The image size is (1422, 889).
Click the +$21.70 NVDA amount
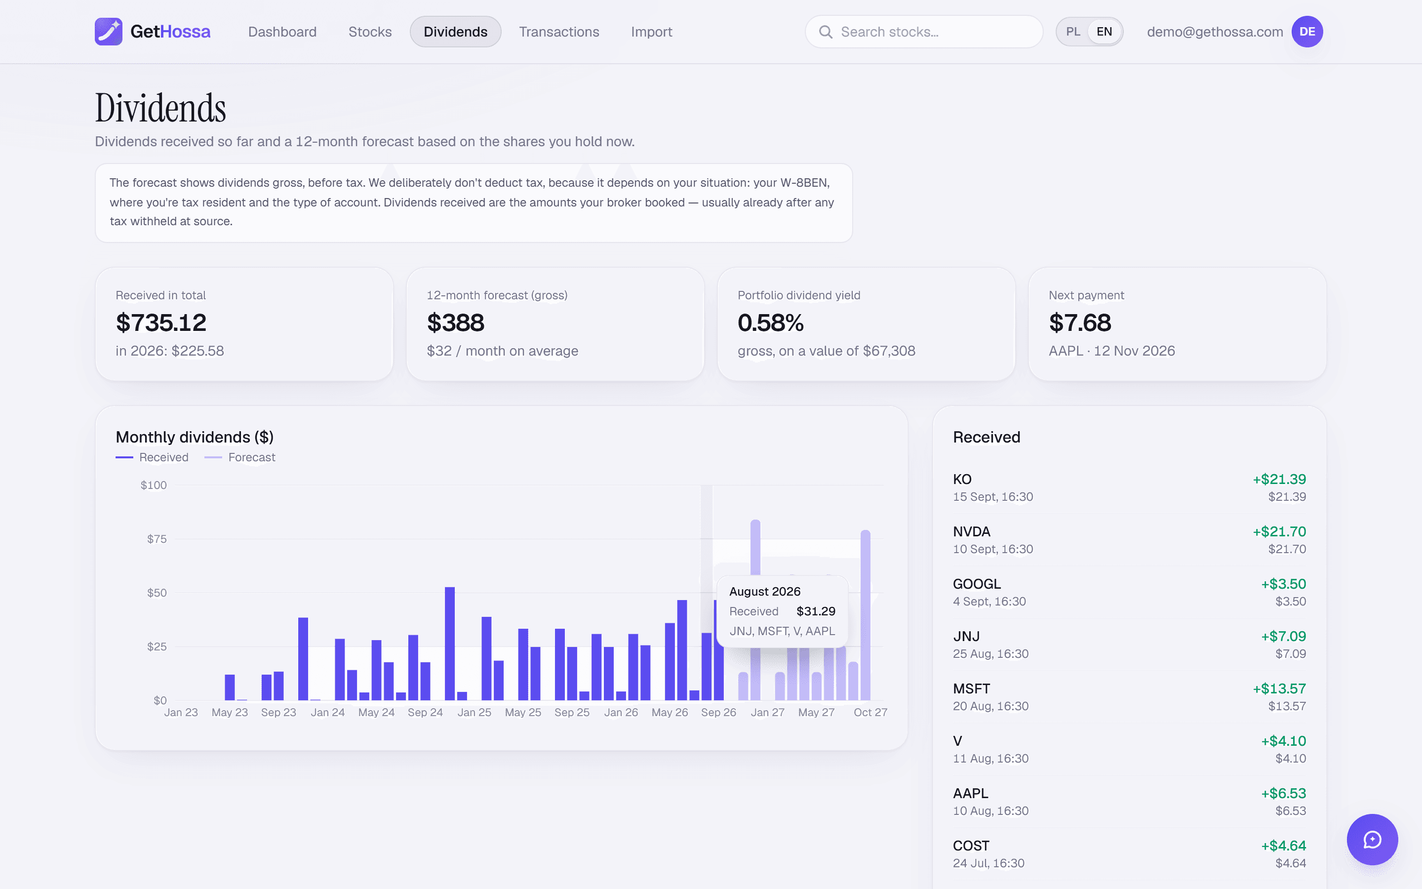(1279, 531)
